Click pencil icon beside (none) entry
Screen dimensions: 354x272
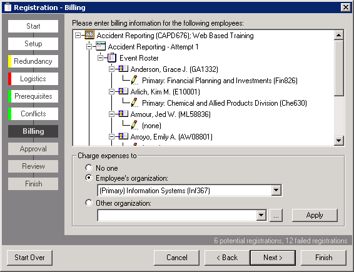tap(134, 125)
